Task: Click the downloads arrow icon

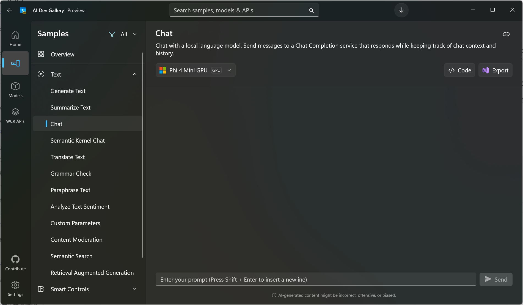Action: 401,10
